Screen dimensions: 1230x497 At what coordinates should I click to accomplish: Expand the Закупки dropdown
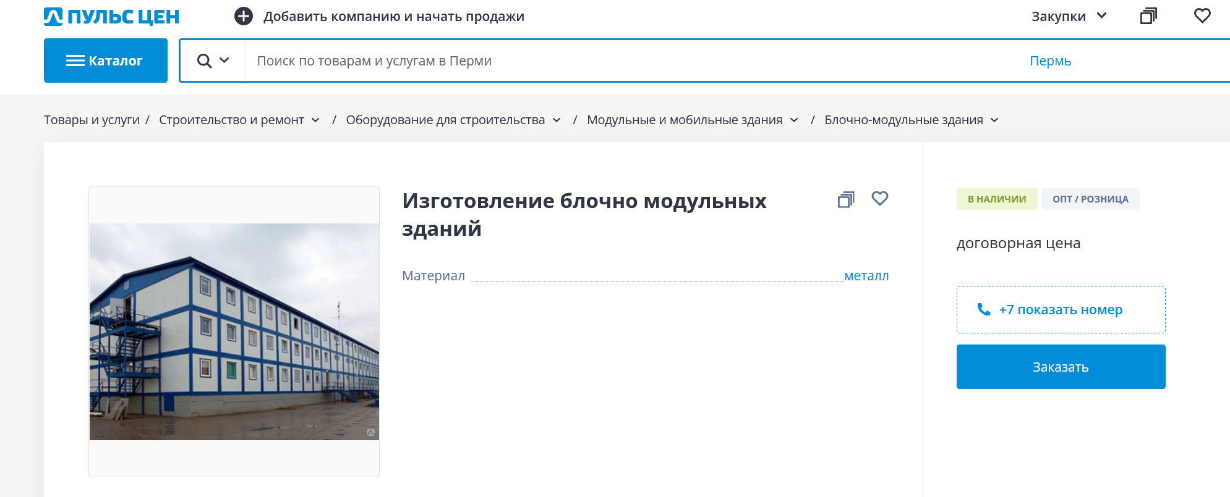click(x=1069, y=16)
